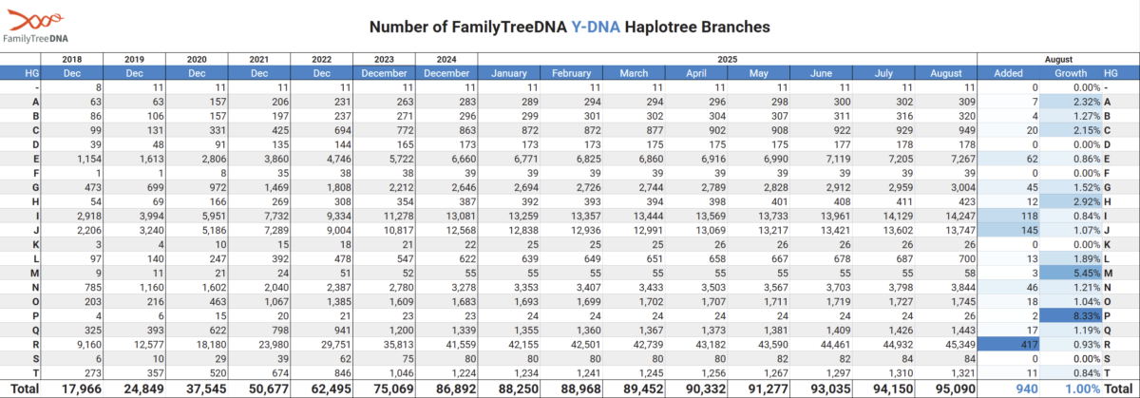1140x398 pixels.
Task: Click the '2025' year header
Action: 728,60
